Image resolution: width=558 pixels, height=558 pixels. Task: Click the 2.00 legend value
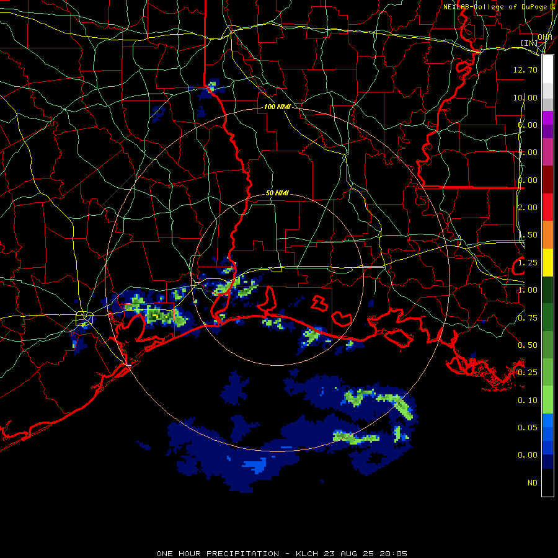(x=528, y=208)
